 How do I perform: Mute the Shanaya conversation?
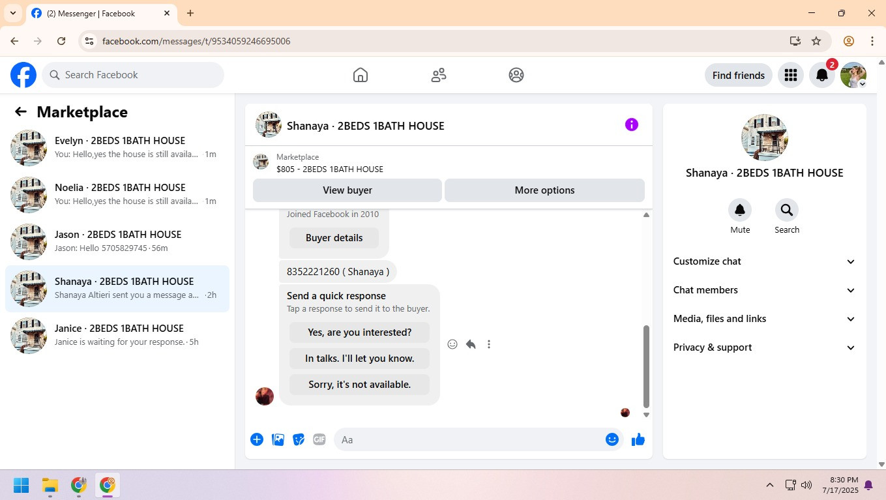click(x=740, y=210)
